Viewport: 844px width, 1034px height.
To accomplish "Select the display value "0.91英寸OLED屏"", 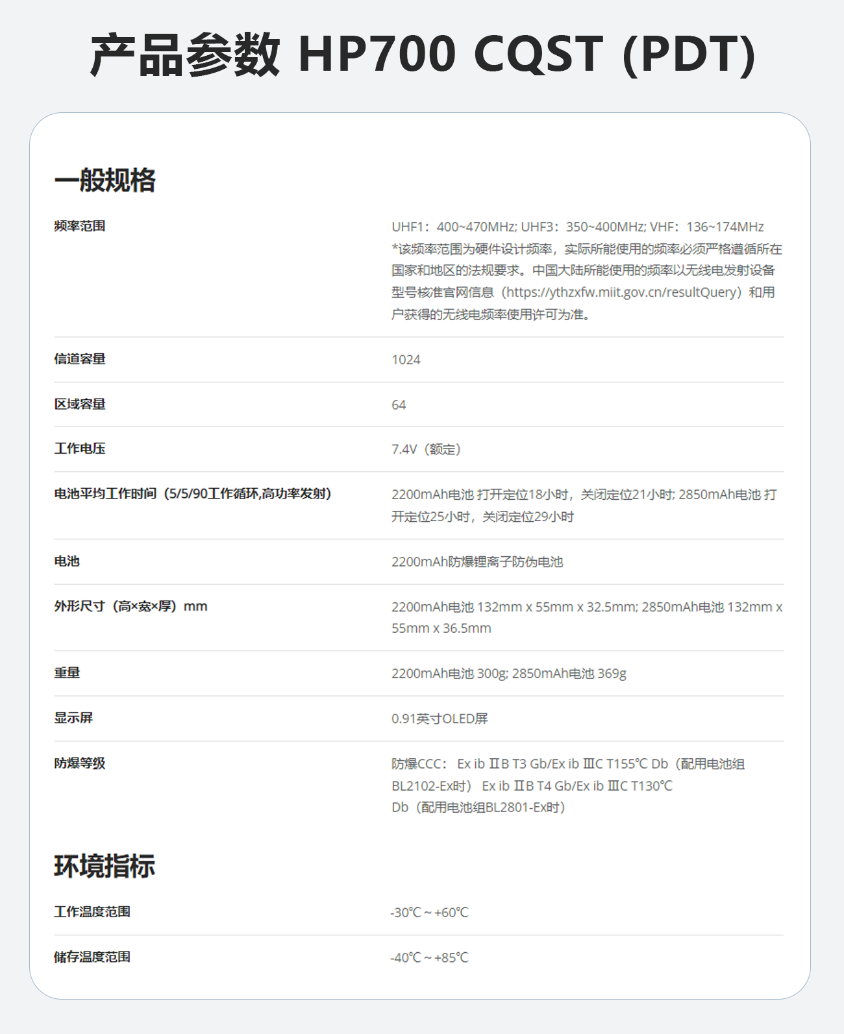I will [440, 719].
